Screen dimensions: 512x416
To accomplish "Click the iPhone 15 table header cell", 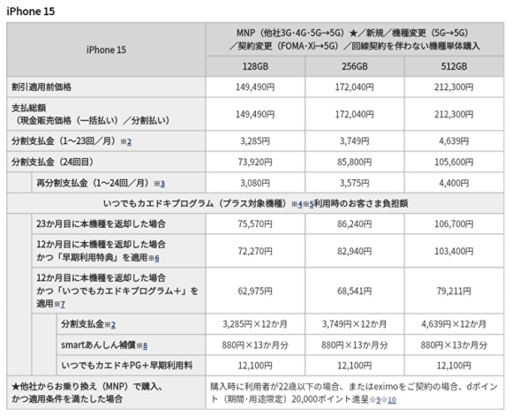I will (106, 50).
